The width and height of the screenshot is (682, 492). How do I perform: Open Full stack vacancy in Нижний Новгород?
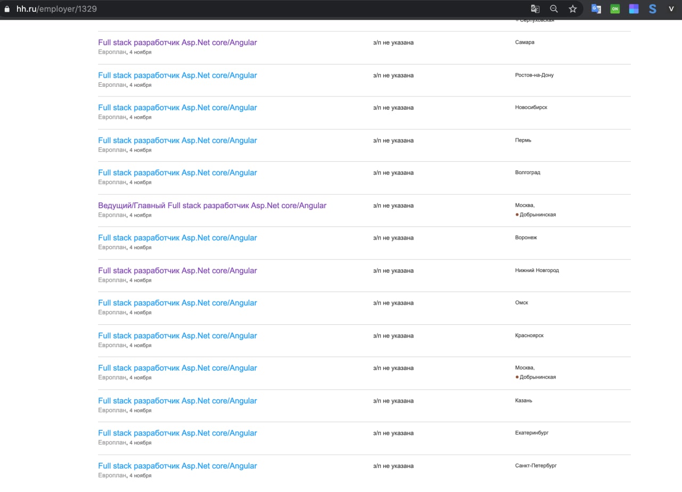click(x=177, y=271)
